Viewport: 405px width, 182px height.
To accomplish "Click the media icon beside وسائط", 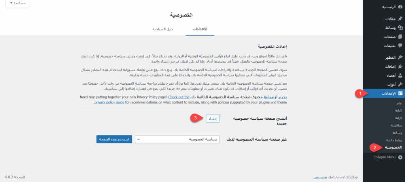I will click(400, 28).
